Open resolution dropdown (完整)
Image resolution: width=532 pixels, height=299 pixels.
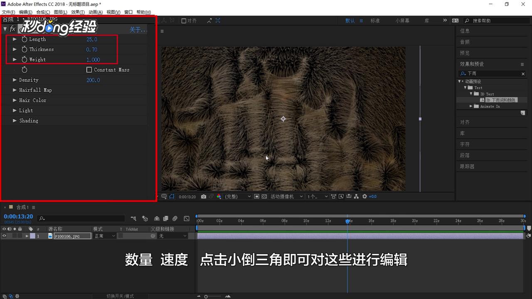click(x=238, y=196)
